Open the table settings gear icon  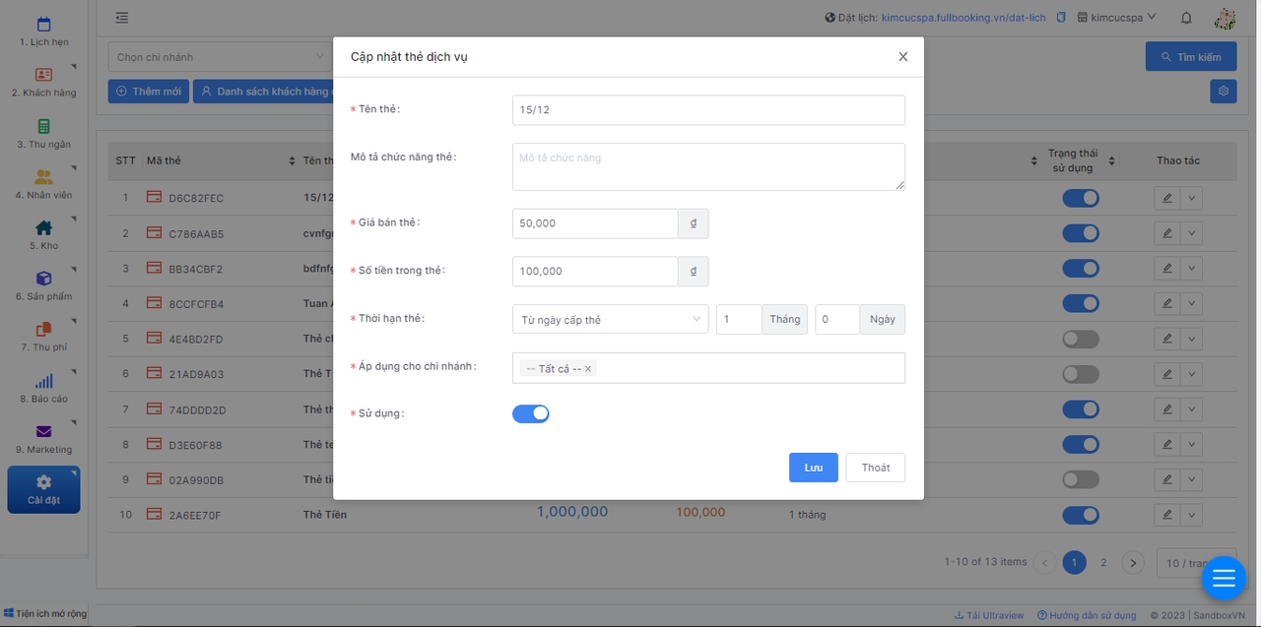coord(1224,91)
